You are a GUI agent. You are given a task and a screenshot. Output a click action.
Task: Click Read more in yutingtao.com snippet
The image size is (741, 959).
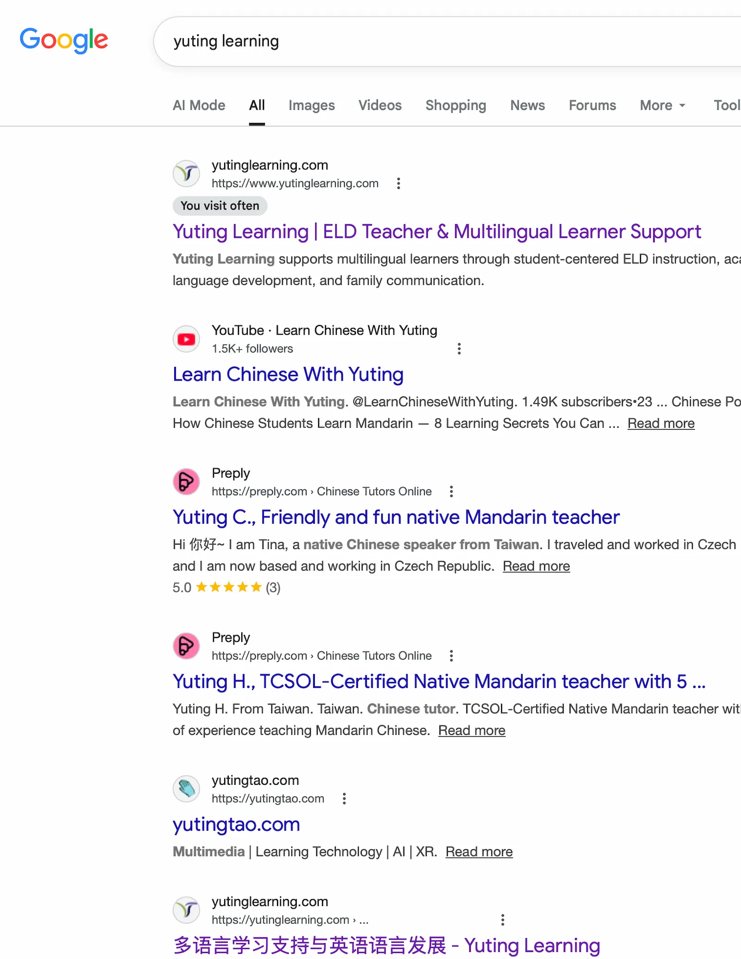[x=479, y=852]
